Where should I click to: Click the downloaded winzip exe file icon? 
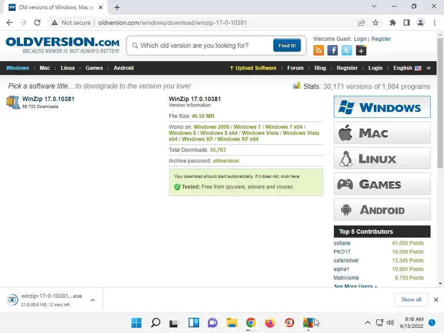click(13, 299)
